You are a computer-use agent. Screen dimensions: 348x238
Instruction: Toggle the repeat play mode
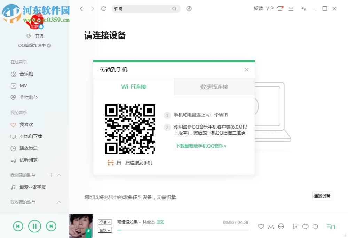pos(305,226)
